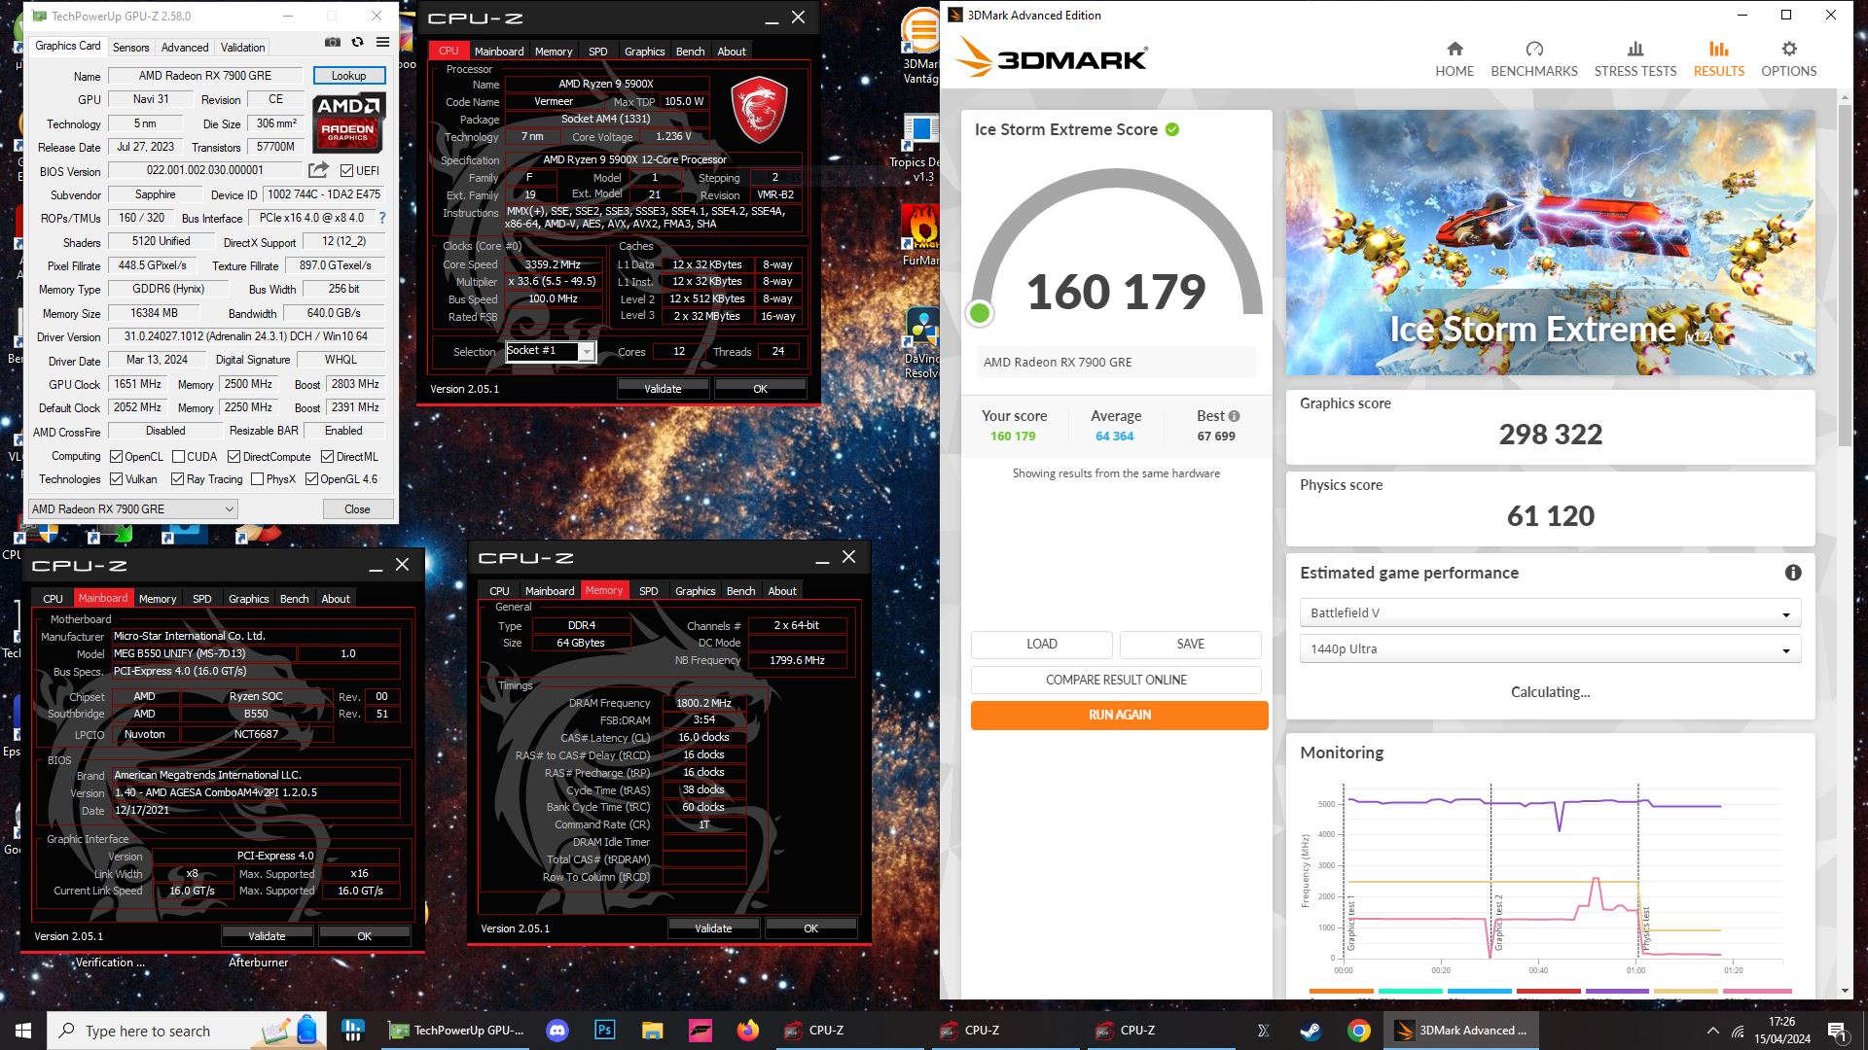1868x1050 pixels.
Task: Open Graphics tab in CPU-Z Mainboard window
Action: tap(248, 599)
